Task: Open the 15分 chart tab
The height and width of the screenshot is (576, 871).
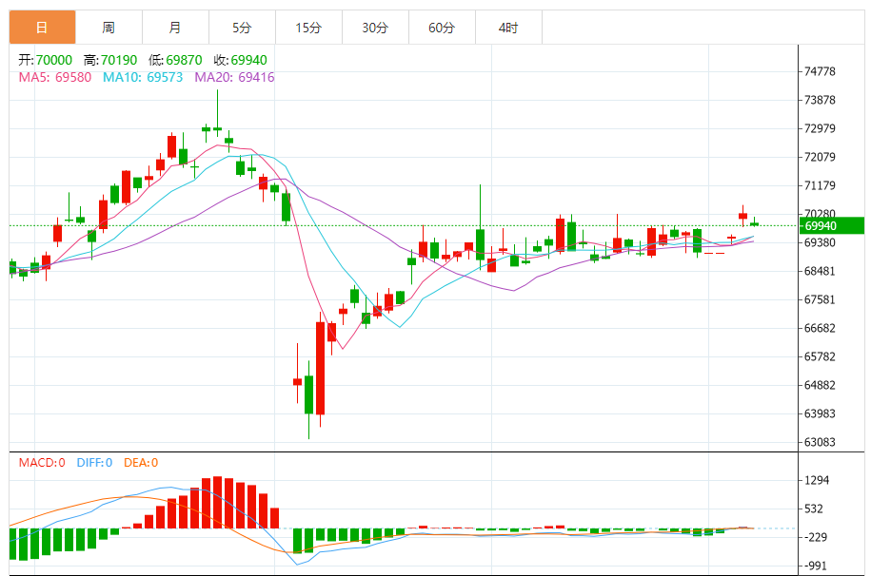Action: tap(308, 28)
